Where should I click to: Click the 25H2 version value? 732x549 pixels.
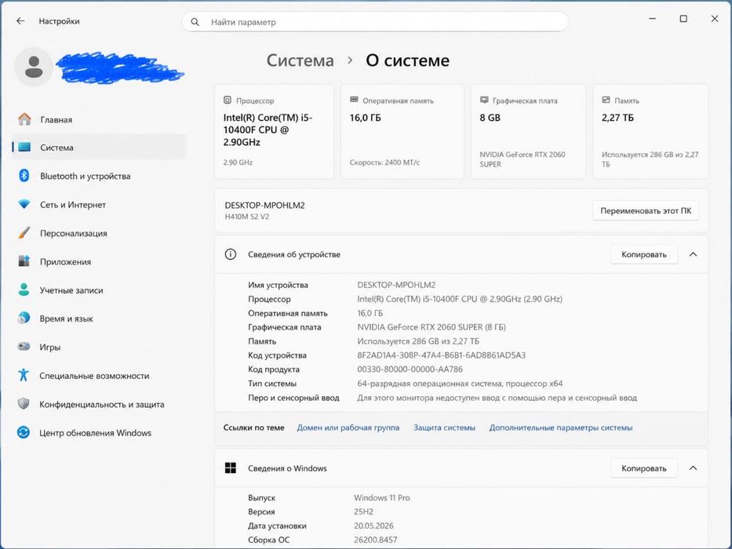(x=363, y=511)
